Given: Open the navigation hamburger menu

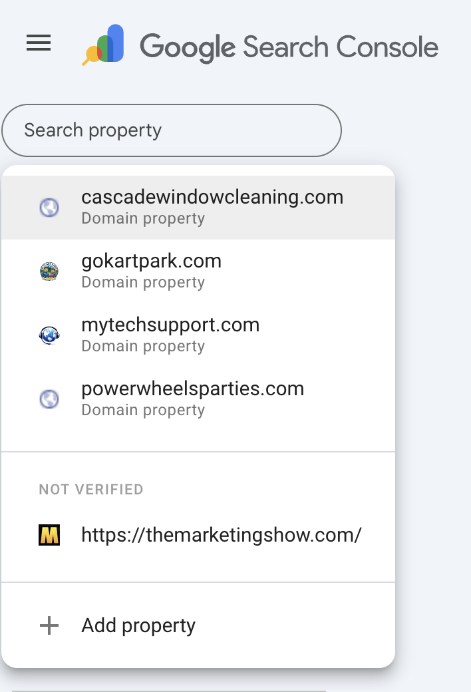Looking at the screenshot, I should (x=38, y=43).
